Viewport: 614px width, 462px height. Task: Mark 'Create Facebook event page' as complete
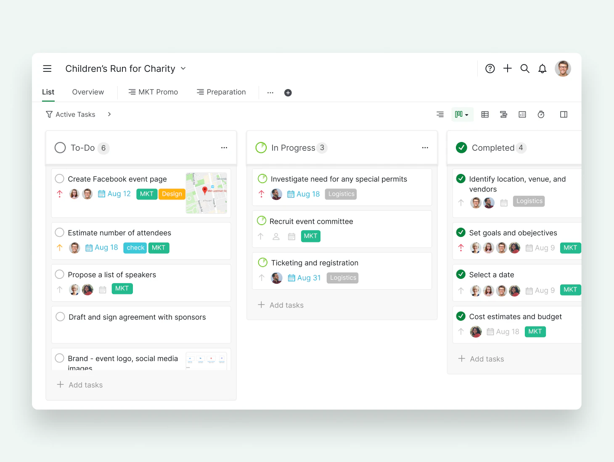(60, 178)
